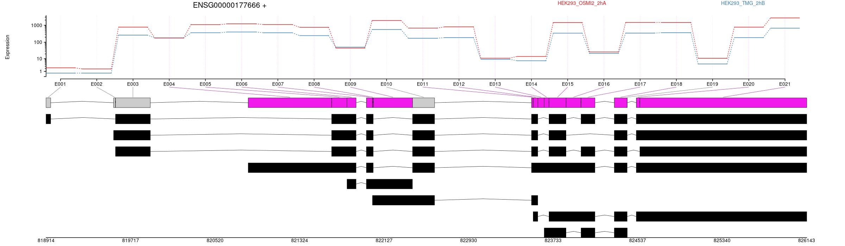
Task: Click the ENSG00000177666 + gene title
Action: (230, 5)
